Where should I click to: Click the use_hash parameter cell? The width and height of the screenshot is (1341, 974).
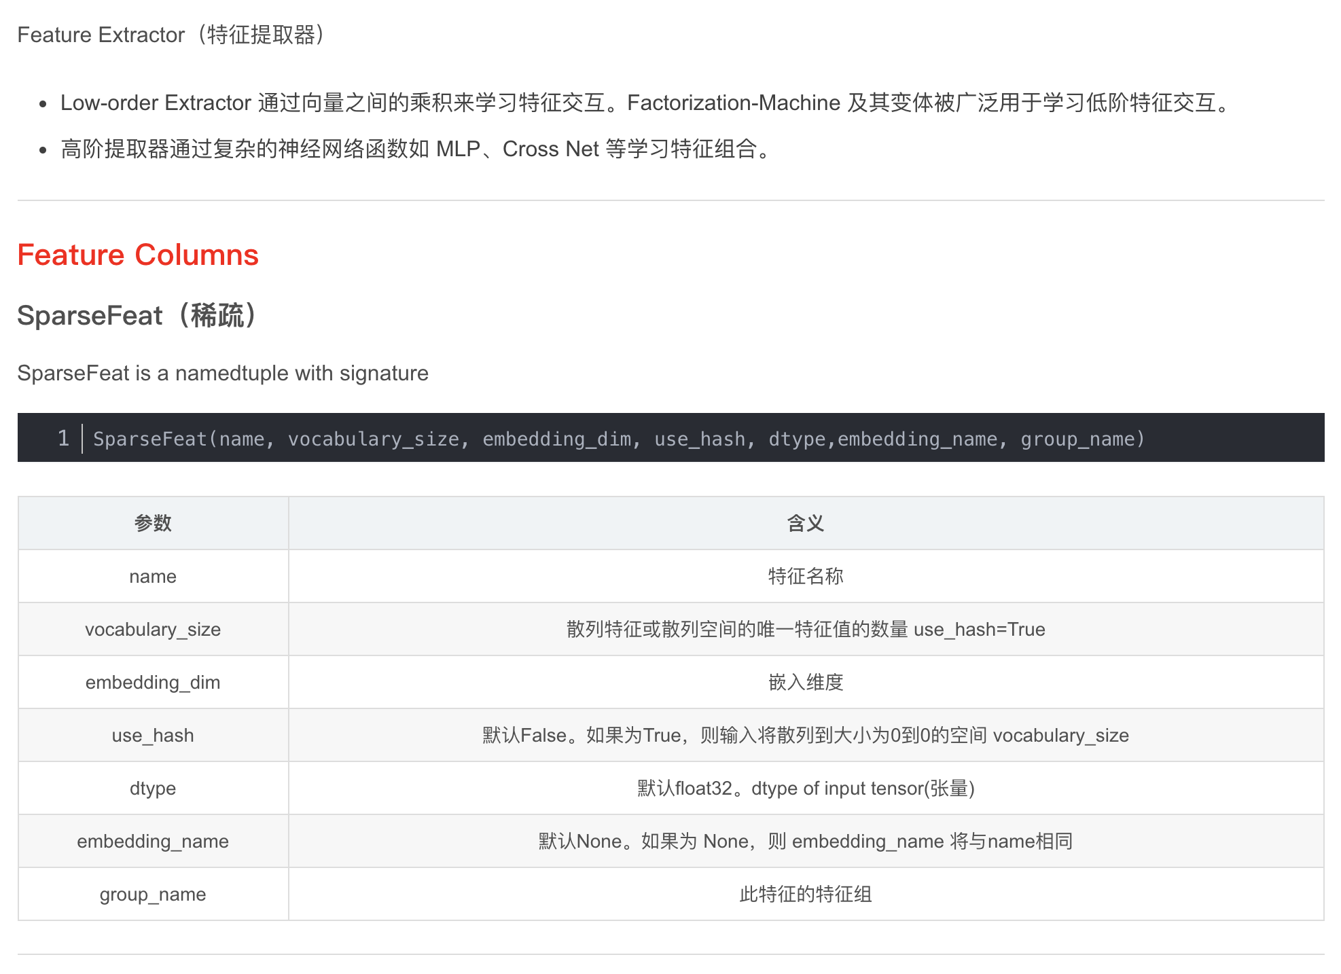(x=152, y=735)
